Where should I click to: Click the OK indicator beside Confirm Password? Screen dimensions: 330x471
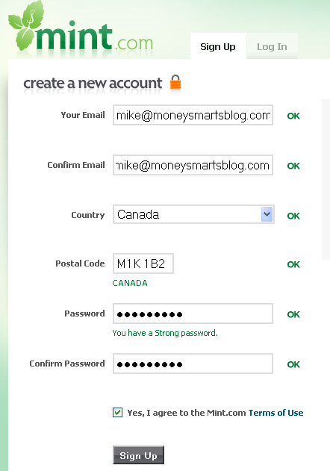293,364
